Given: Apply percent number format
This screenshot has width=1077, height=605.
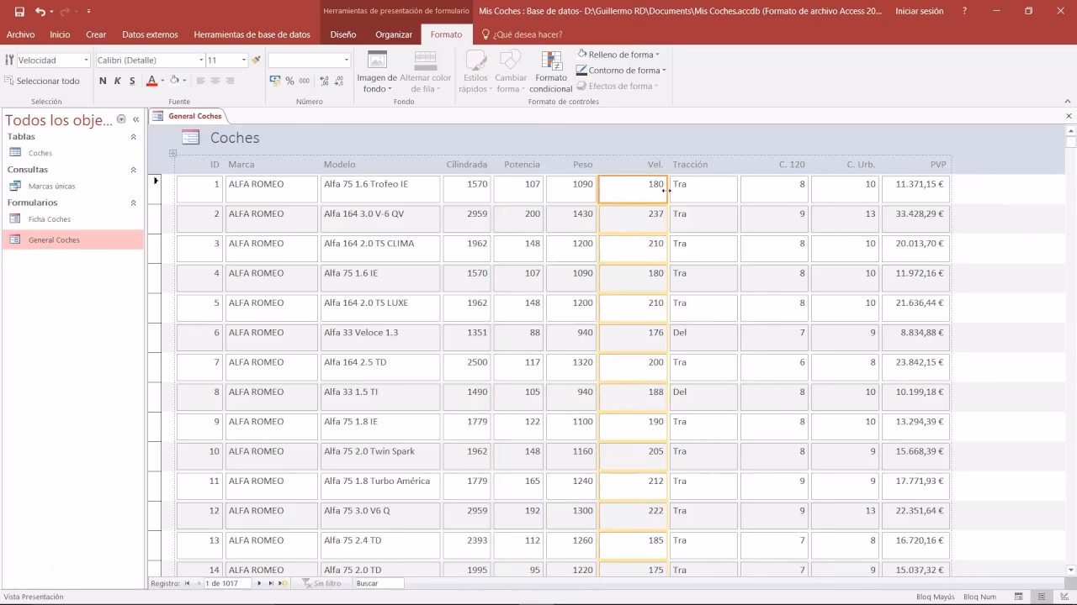Looking at the screenshot, I should coord(289,81).
